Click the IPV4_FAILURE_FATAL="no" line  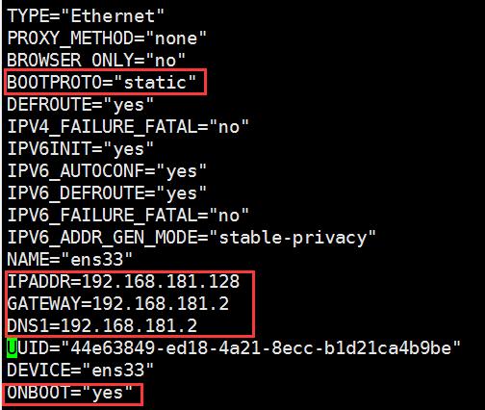pos(128,127)
